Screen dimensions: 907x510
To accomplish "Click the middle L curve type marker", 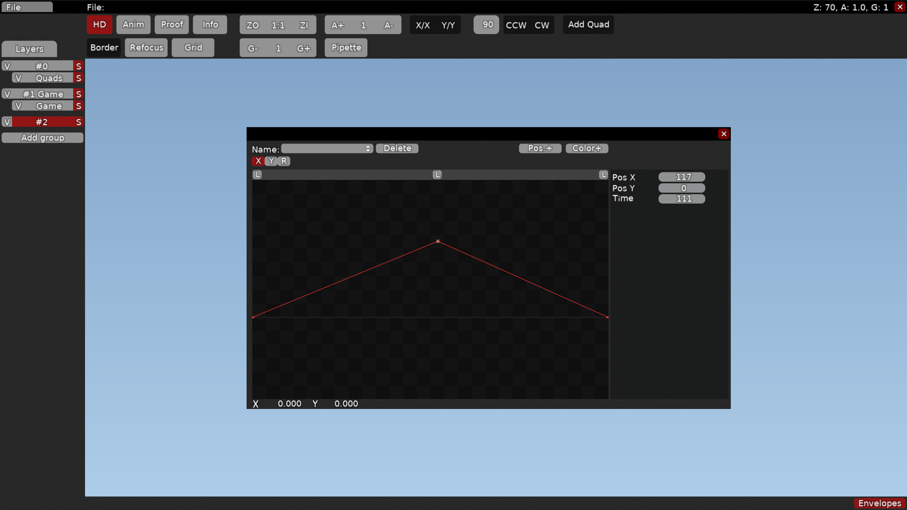I will [437, 175].
